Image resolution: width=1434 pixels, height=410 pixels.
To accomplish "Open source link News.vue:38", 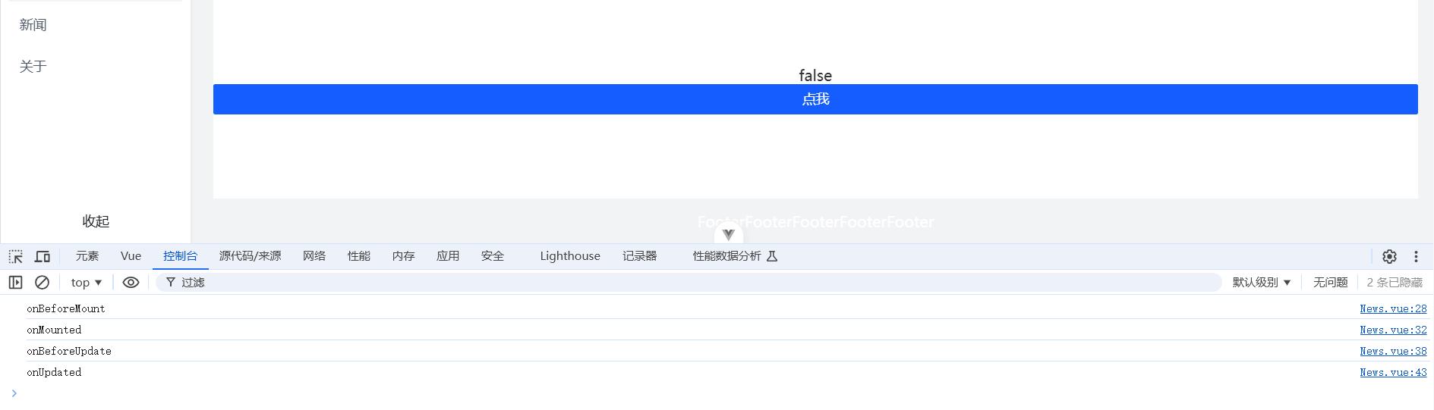I will click(1393, 351).
